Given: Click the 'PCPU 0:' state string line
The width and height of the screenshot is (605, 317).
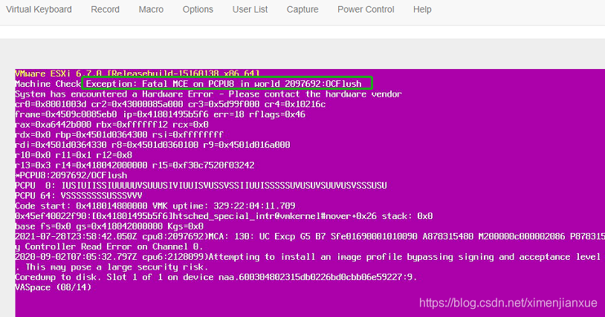Looking at the screenshot, I should tap(201, 186).
